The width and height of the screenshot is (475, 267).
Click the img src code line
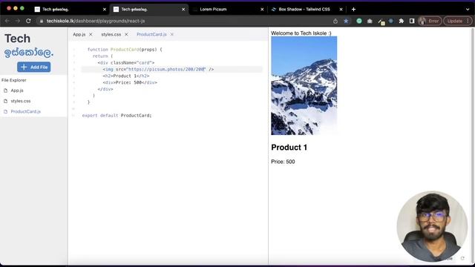point(158,69)
